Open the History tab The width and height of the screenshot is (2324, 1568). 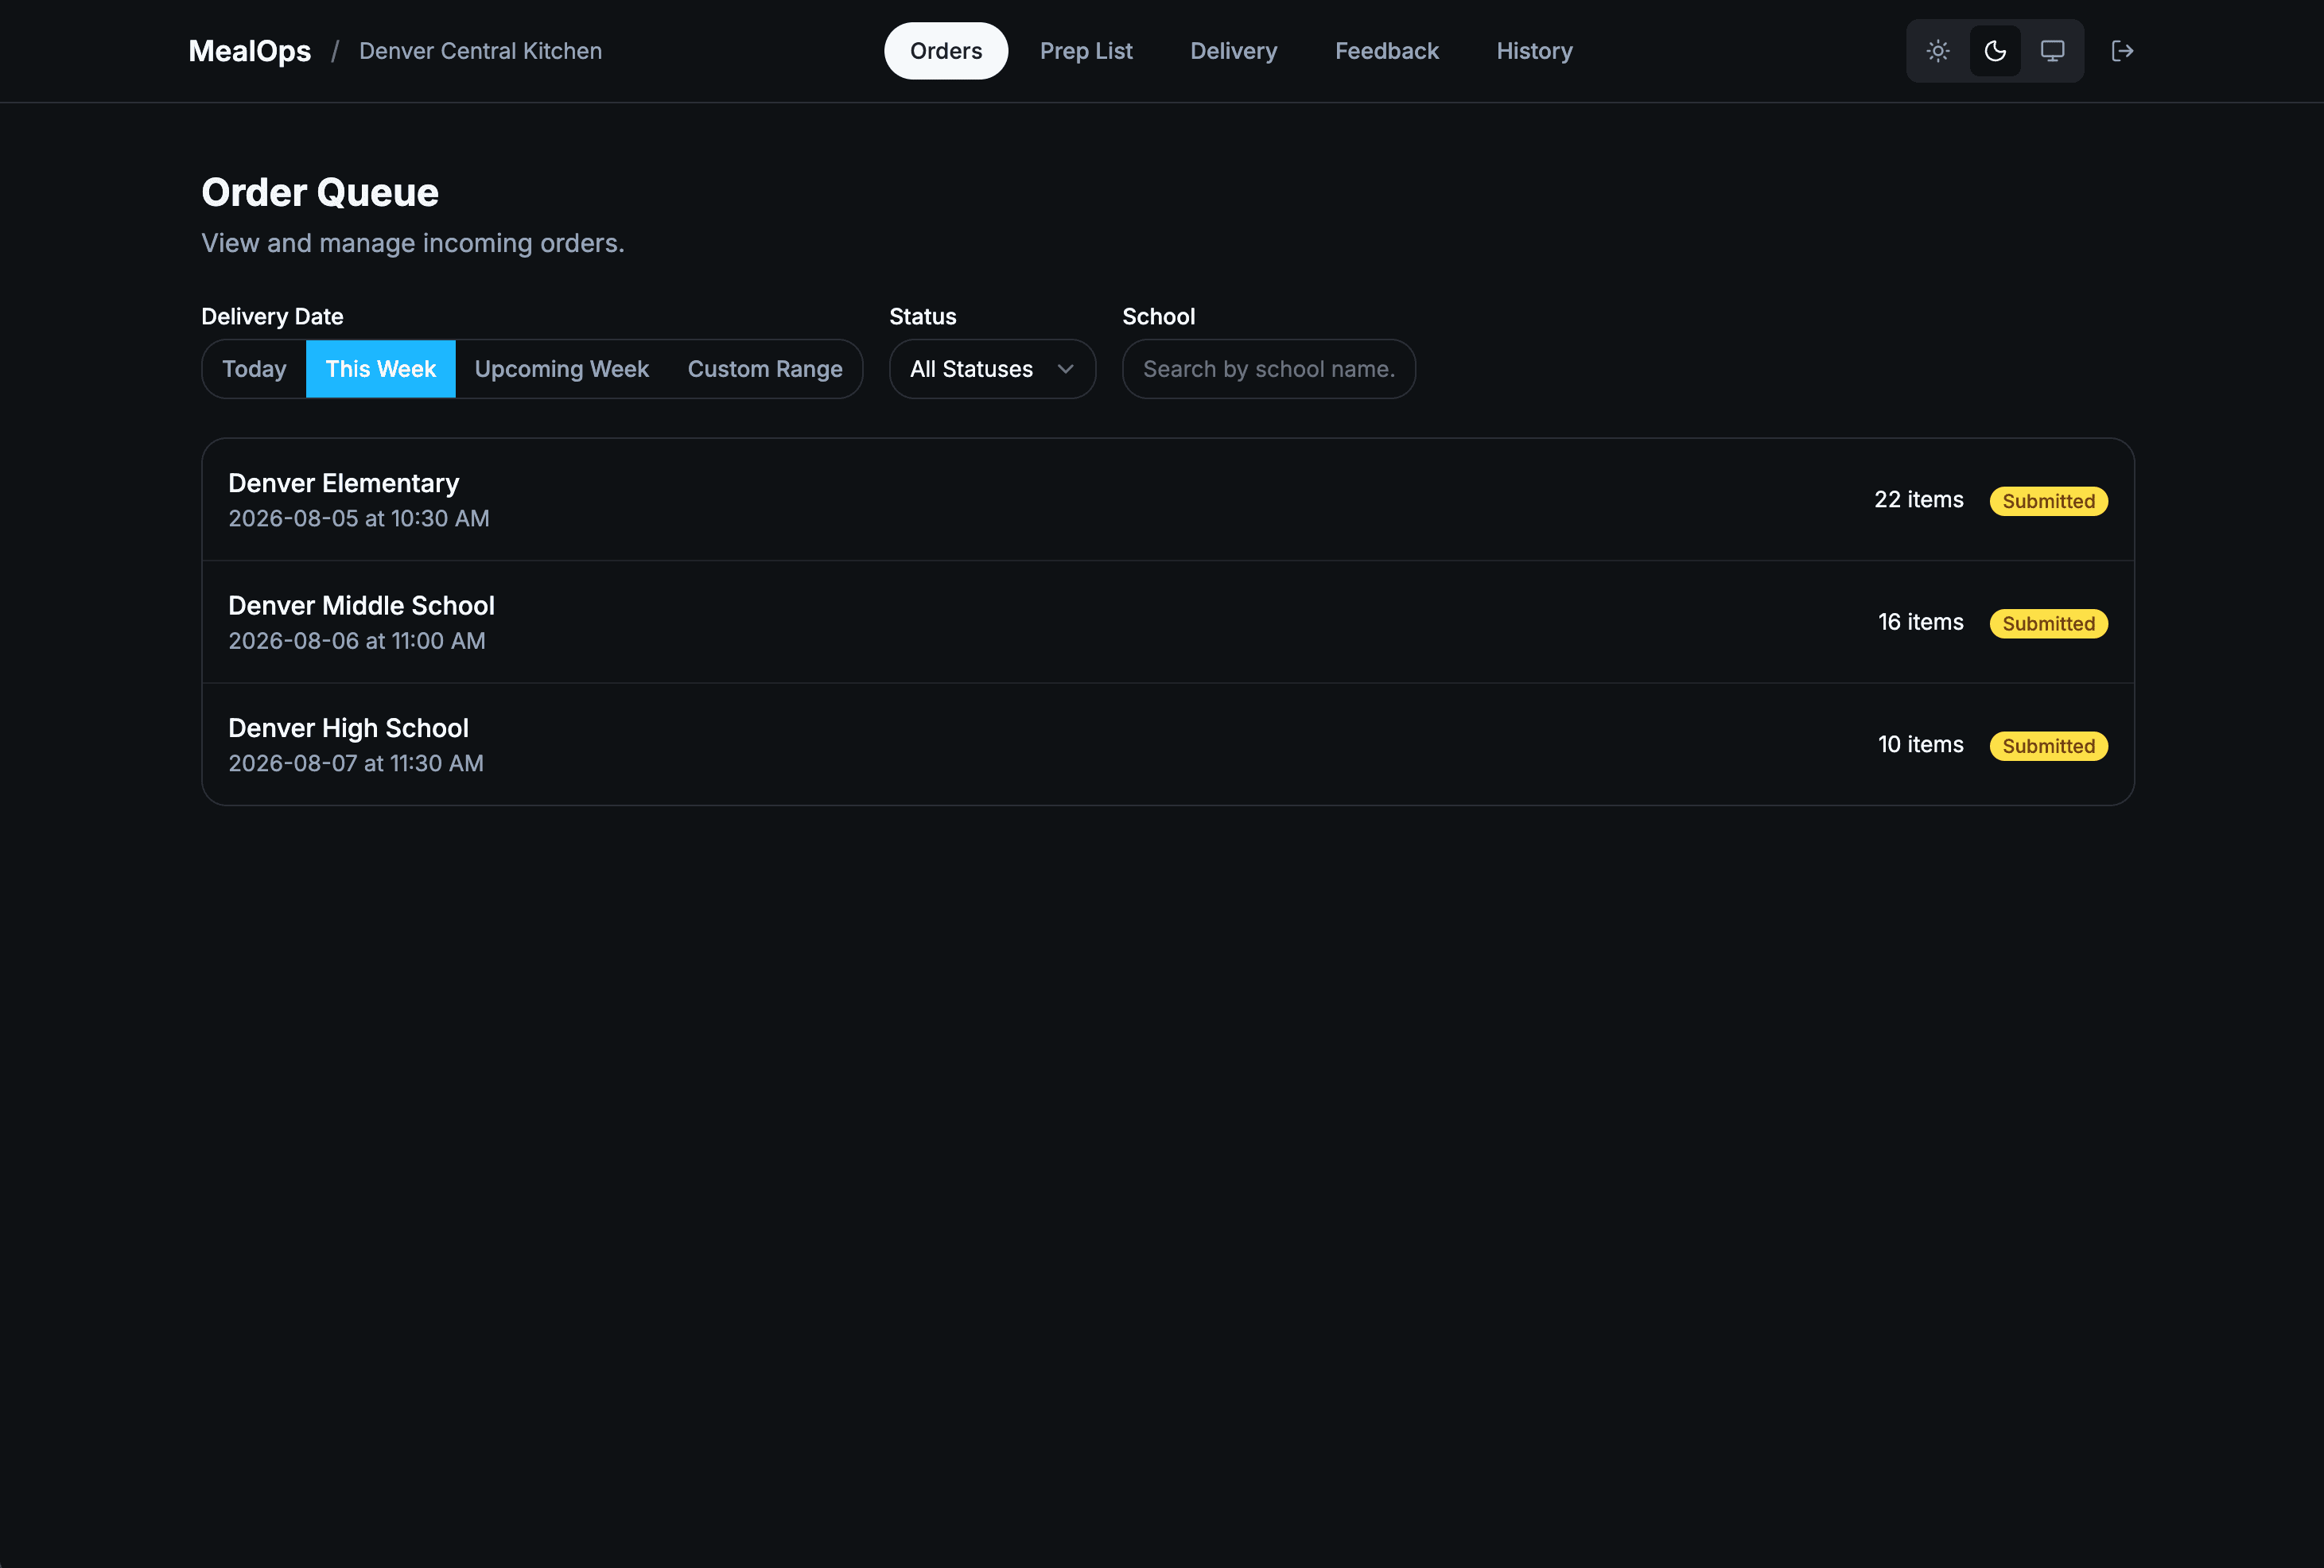1534,51
